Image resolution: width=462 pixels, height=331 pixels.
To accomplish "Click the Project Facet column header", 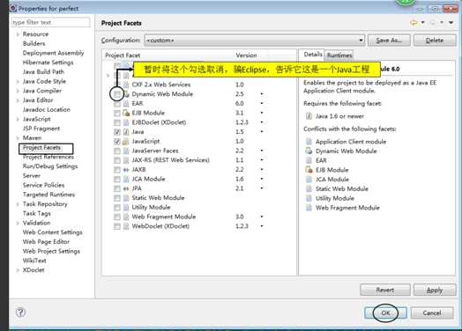I will 123,55.
